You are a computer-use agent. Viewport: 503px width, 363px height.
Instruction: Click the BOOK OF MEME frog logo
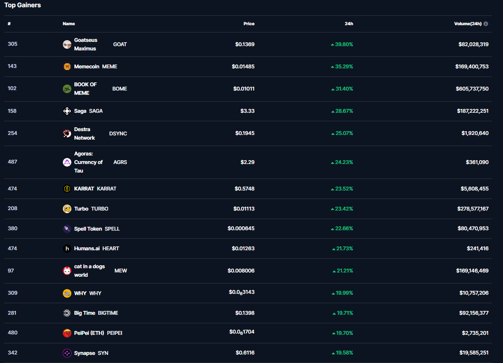(x=67, y=89)
